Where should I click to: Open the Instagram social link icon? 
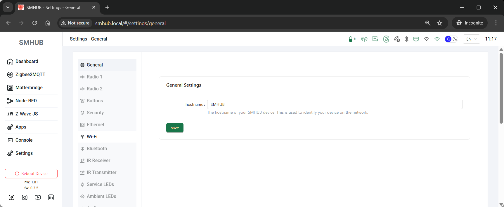pos(25,197)
